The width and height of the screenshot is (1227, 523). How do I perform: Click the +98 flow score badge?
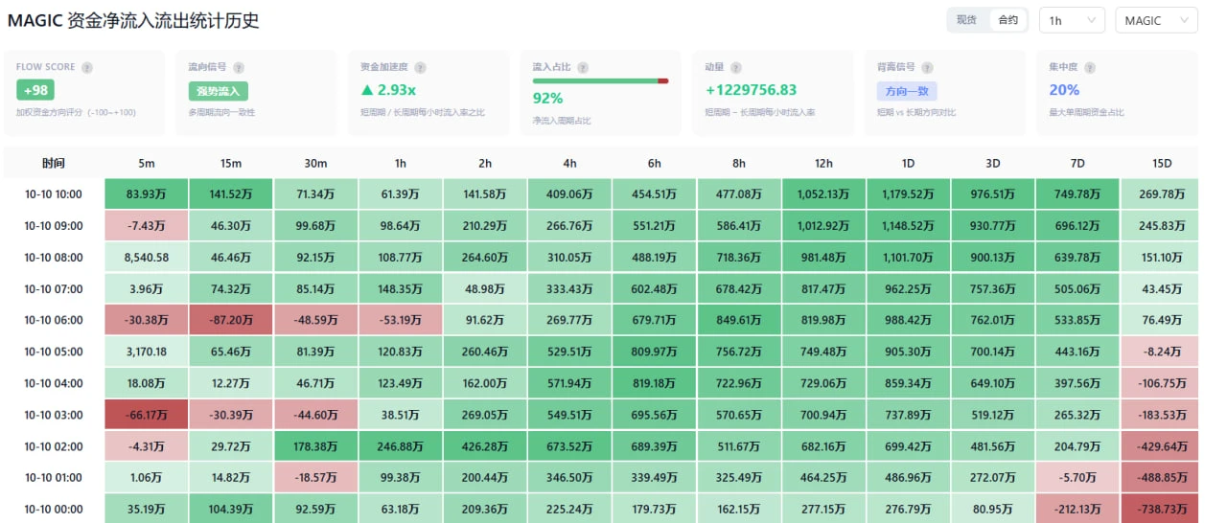coord(35,90)
